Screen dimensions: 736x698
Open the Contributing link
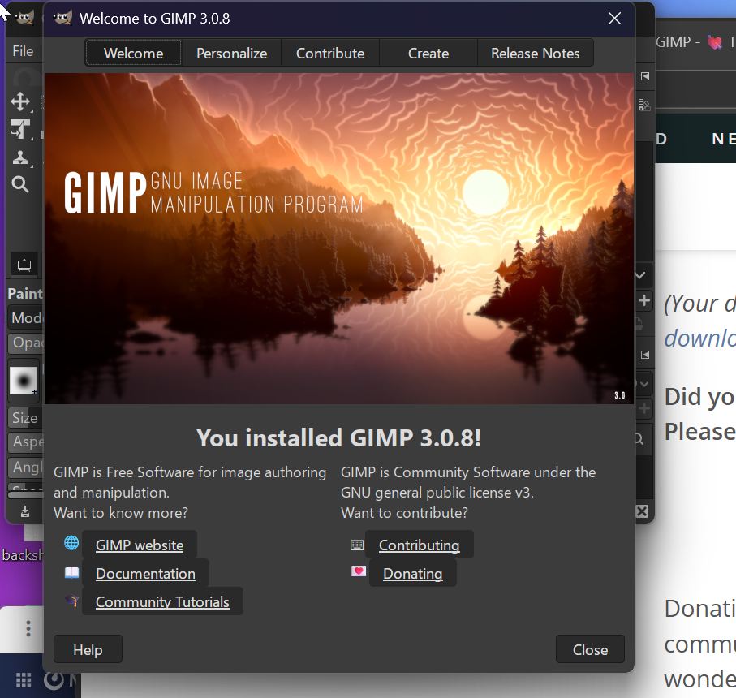pyautogui.click(x=420, y=545)
